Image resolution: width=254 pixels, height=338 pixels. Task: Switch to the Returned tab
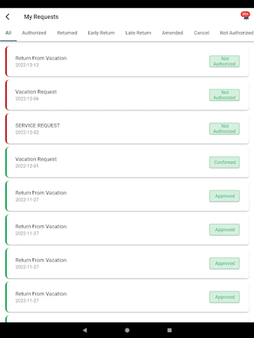67,33
